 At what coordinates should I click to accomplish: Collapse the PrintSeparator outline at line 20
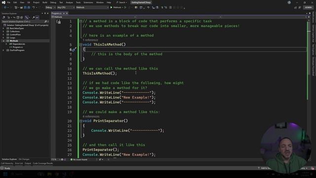pyautogui.click(x=81, y=121)
